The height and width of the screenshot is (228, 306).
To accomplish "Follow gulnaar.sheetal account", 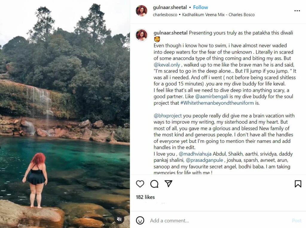I will [200, 7].
